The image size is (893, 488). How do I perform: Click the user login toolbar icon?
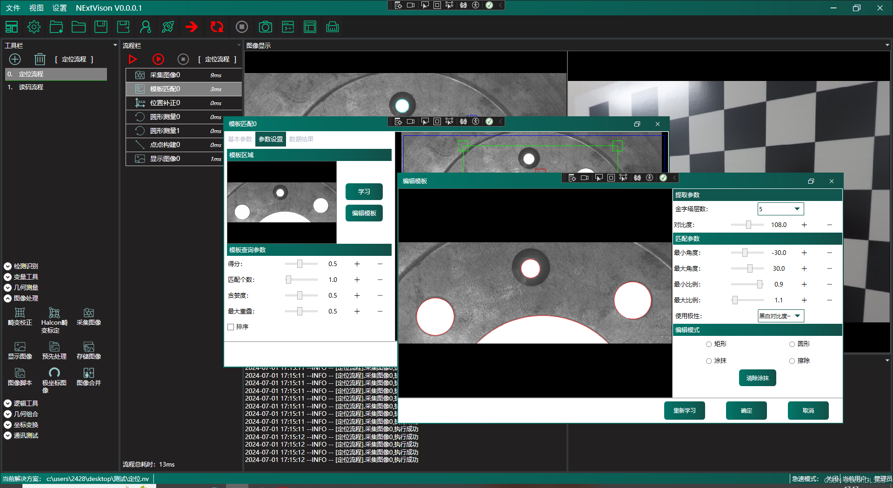(146, 27)
